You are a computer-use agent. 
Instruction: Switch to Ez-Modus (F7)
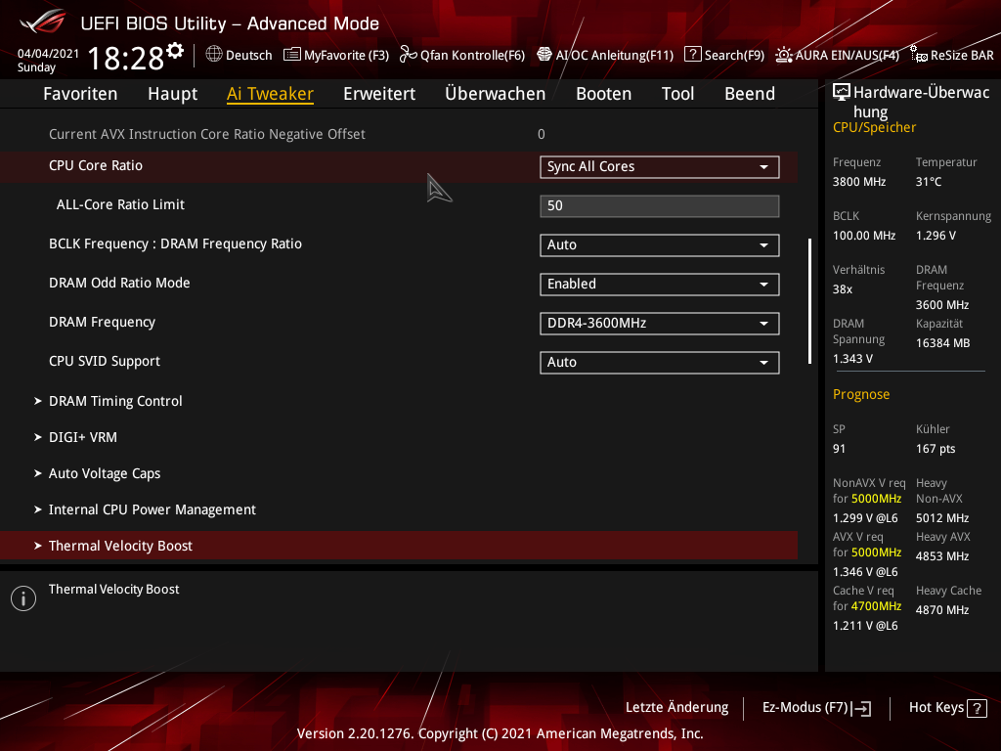[x=816, y=708]
